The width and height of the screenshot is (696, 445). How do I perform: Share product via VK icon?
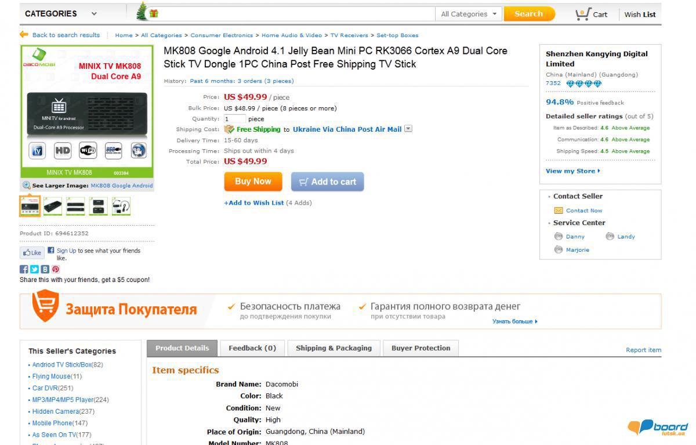coord(45,269)
